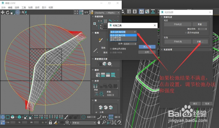The width and height of the screenshot is (219, 128).
Task: Click 应用 in relax tool dialog
Action: pyautogui.click(x=147, y=52)
